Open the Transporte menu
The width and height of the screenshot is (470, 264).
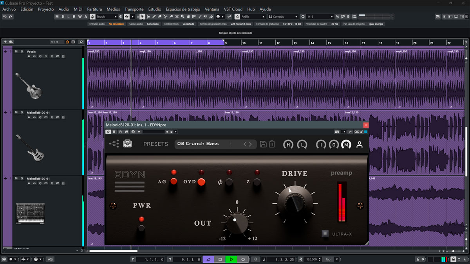click(134, 9)
